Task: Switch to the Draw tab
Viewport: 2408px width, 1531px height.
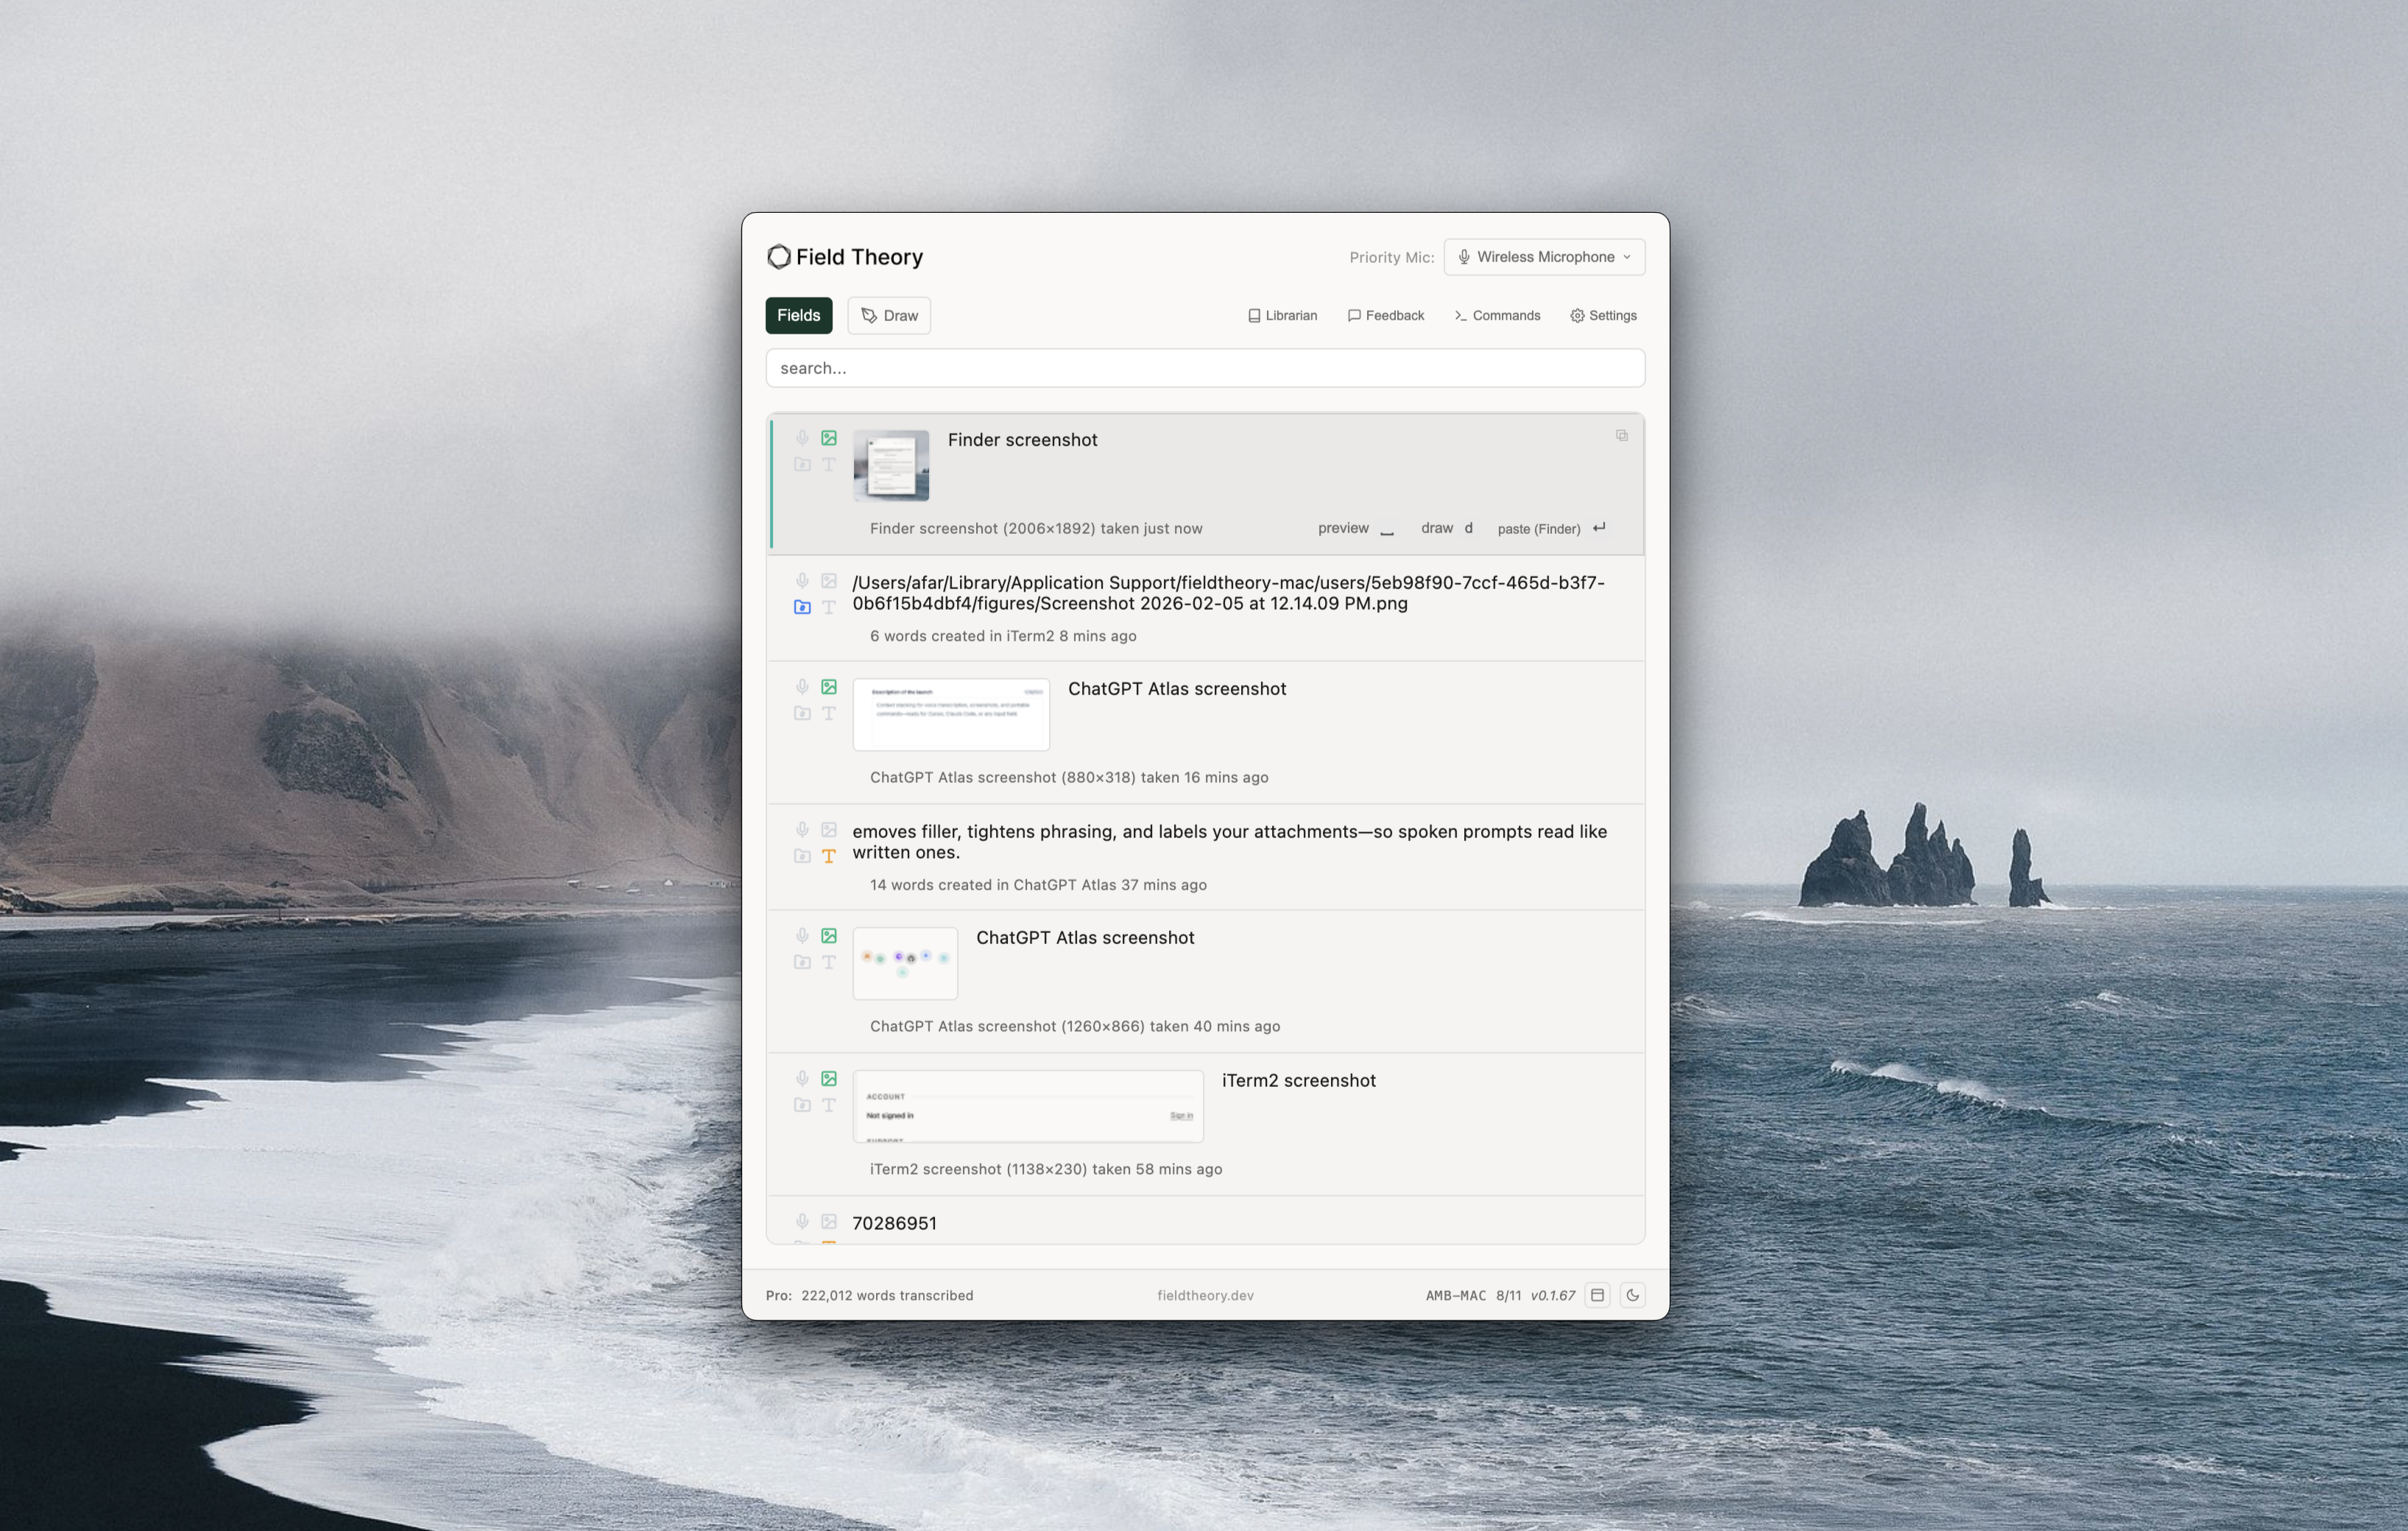Action: click(889, 315)
